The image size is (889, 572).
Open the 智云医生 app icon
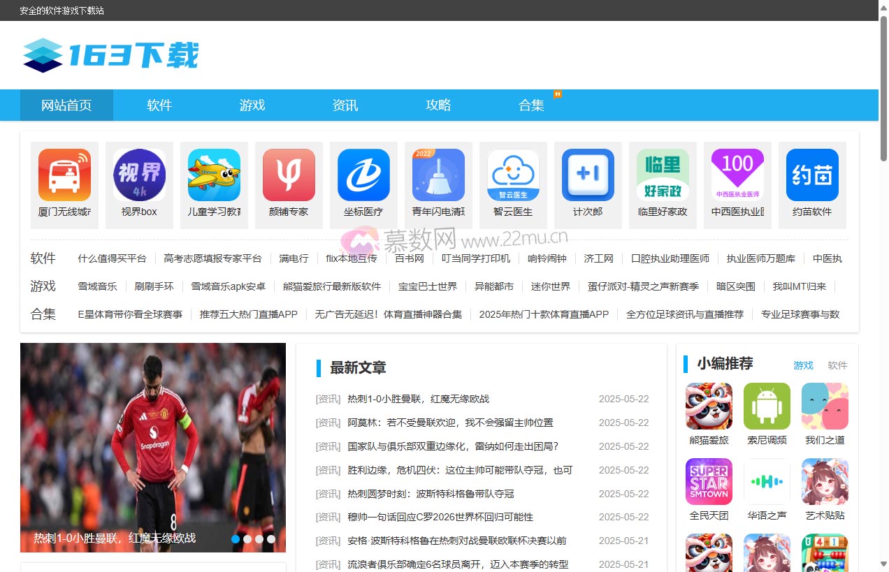(513, 175)
